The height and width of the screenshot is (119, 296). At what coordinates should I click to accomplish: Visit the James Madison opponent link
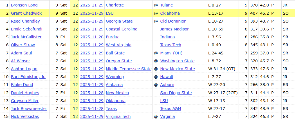[x=175, y=29]
